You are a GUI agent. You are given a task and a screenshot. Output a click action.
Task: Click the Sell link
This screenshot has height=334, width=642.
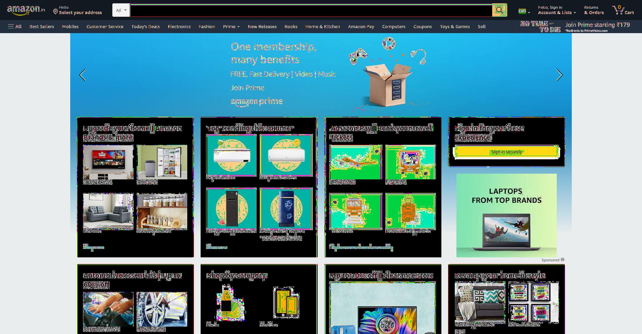[481, 26]
